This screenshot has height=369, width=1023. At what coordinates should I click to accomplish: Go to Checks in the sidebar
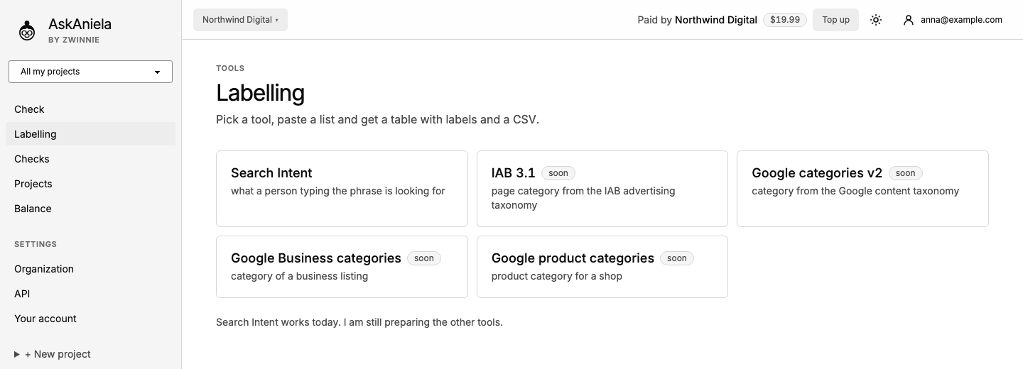point(90,159)
